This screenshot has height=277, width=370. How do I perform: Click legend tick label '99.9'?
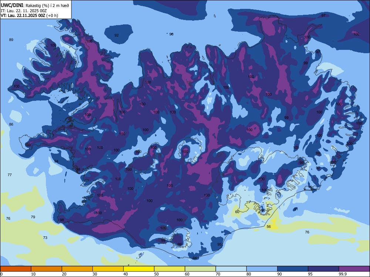(343, 274)
